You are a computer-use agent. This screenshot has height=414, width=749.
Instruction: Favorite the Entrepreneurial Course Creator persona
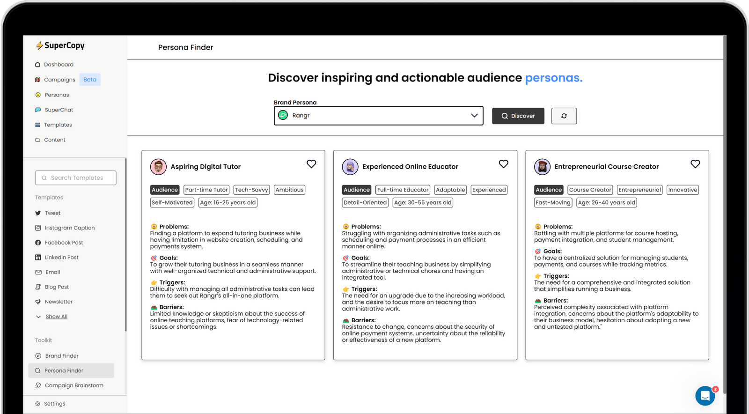click(x=695, y=164)
